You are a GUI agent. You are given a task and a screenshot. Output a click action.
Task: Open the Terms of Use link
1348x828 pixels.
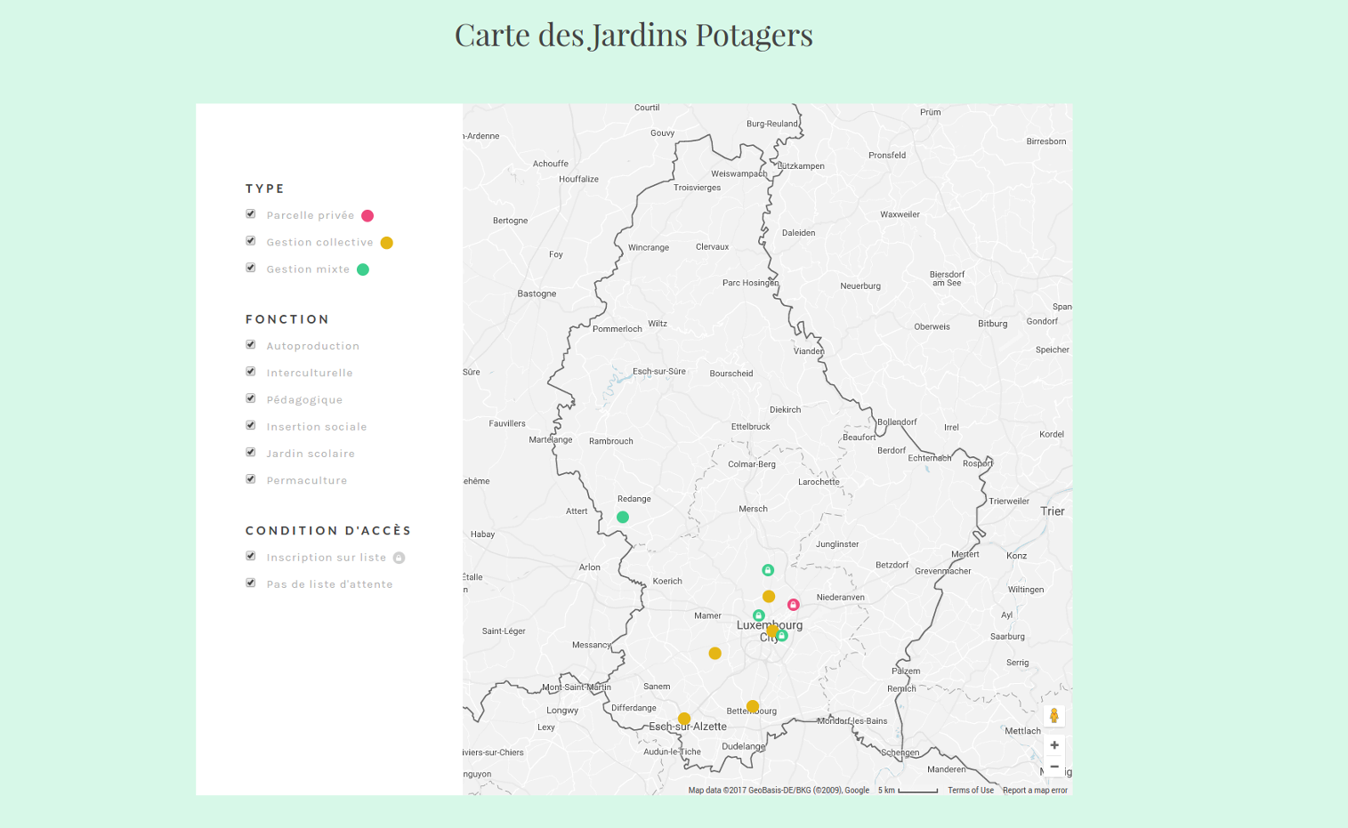pos(971,790)
